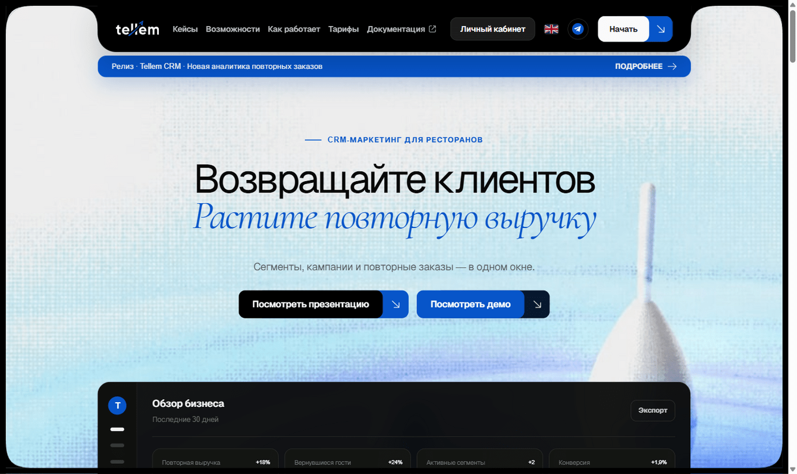Click the Tellem logo

137,29
